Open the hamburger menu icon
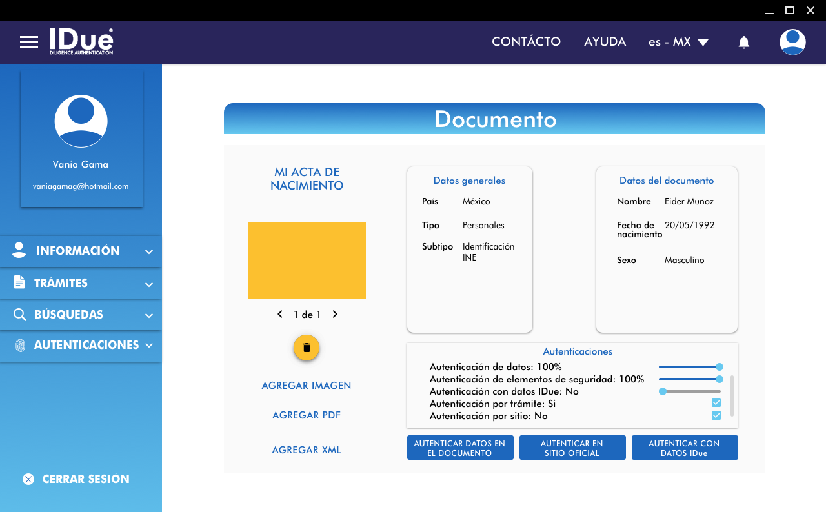This screenshot has width=826, height=512. 29,43
